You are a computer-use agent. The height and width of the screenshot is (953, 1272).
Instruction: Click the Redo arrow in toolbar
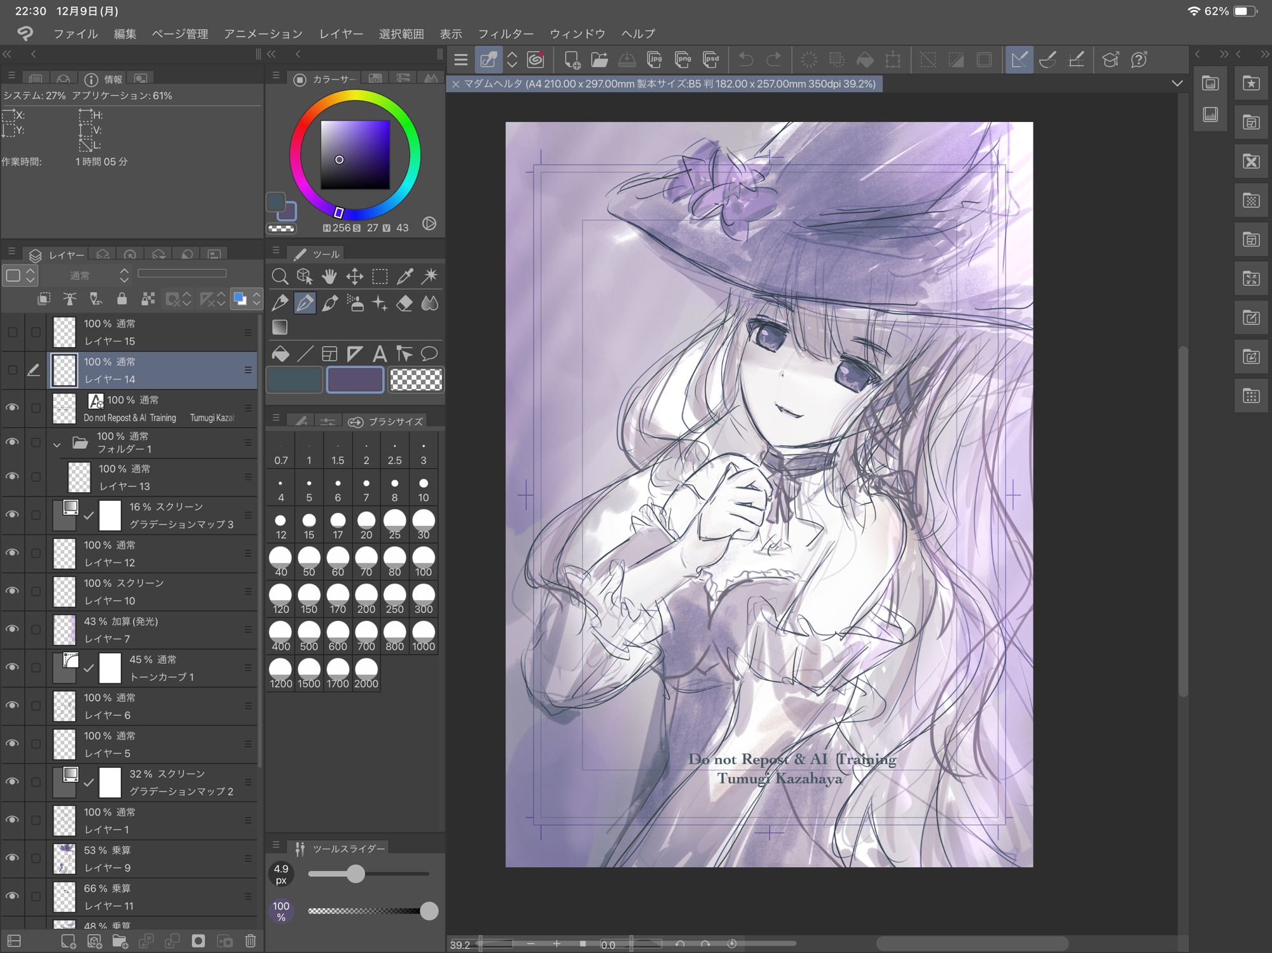pos(773,60)
